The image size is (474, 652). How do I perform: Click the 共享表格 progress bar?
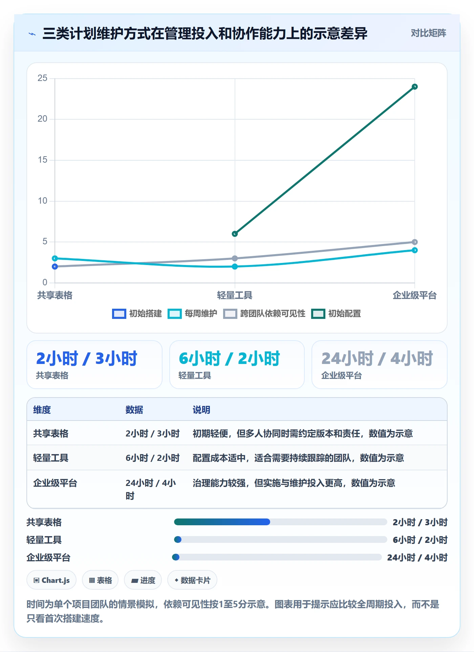[x=280, y=522]
